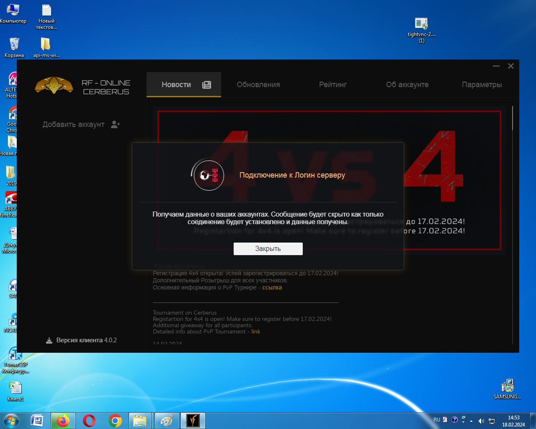
Task: Open Opera browser from the taskbar
Action: [x=89, y=421]
